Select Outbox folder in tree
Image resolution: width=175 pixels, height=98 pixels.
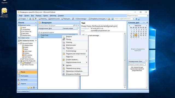27,53
